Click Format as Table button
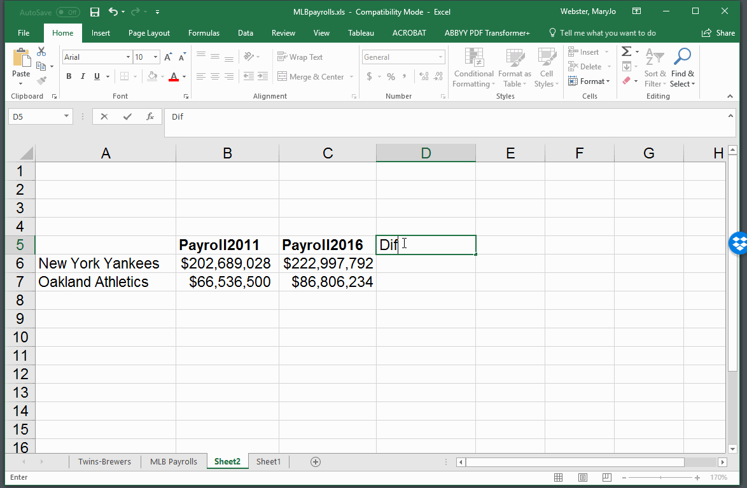Screen dimensions: 747x488 [515, 67]
